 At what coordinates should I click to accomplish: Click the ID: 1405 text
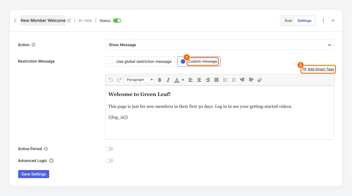point(85,20)
